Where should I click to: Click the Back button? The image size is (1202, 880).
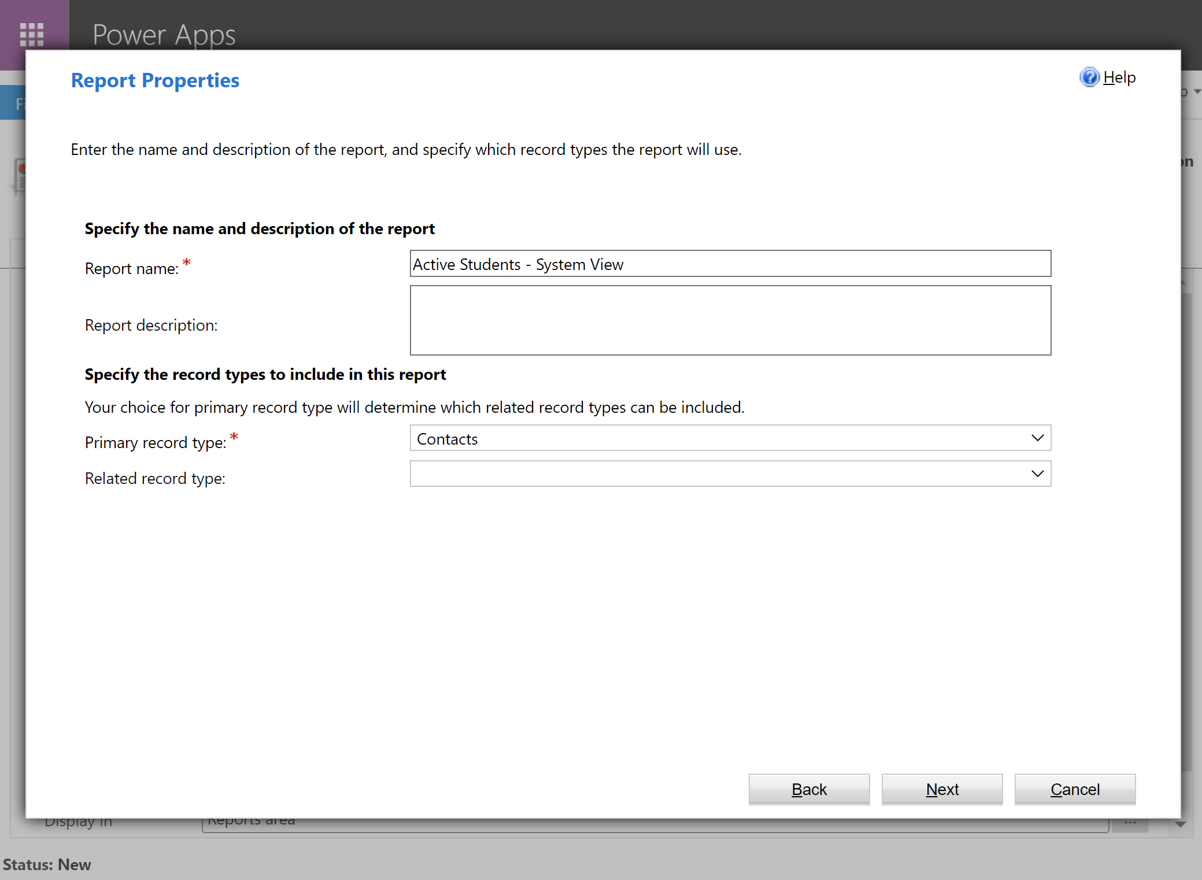coord(809,789)
